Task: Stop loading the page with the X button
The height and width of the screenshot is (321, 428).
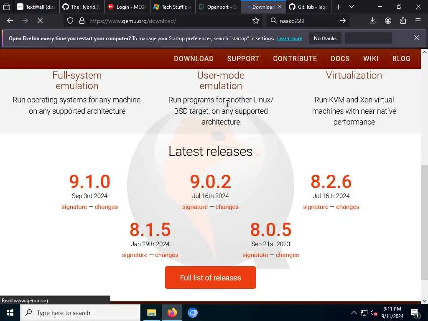Action: 40,21
